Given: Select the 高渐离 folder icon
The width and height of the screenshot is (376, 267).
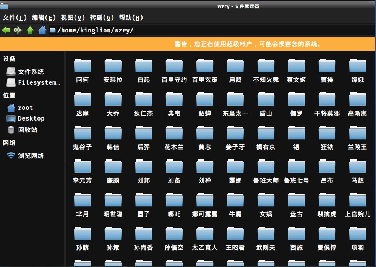Looking at the screenshot, I should pos(358,99).
